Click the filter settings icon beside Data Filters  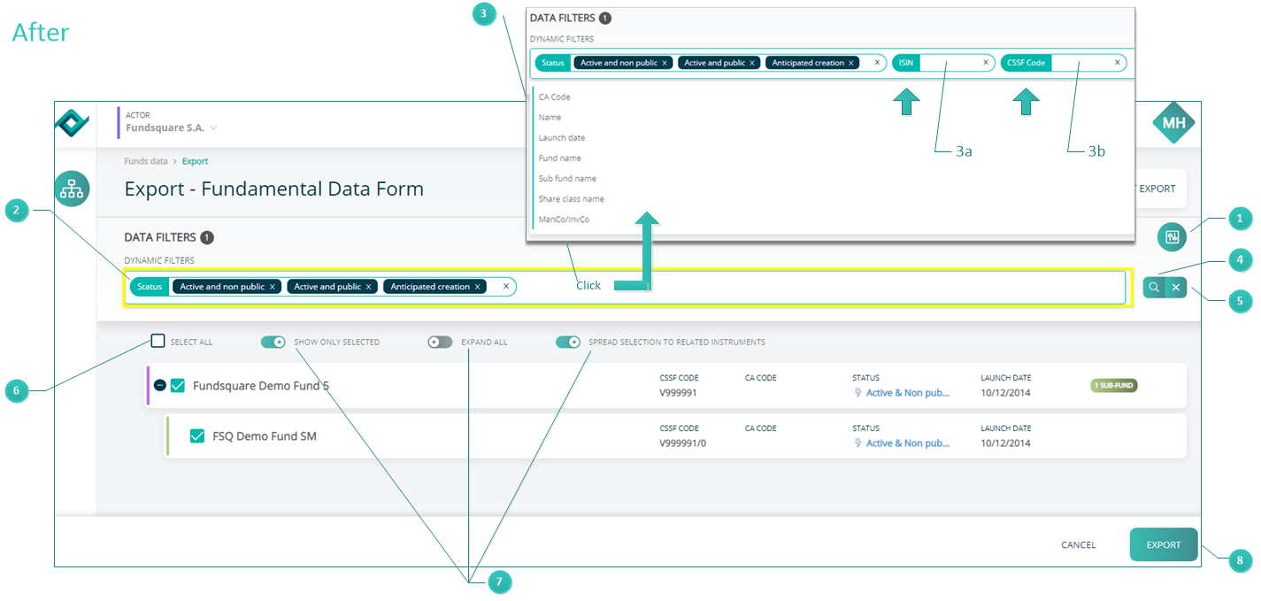[1173, 236]
